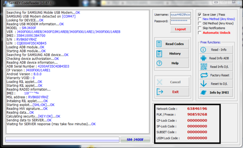This screenshot has width=243, height=148.
Task: Click CP Version J400FXXU1ARE1 line
Action: coord(28,70)
